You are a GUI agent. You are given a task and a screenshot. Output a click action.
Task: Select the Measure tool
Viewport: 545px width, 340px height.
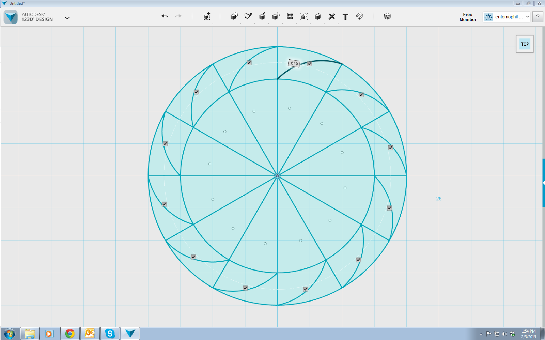332,16
